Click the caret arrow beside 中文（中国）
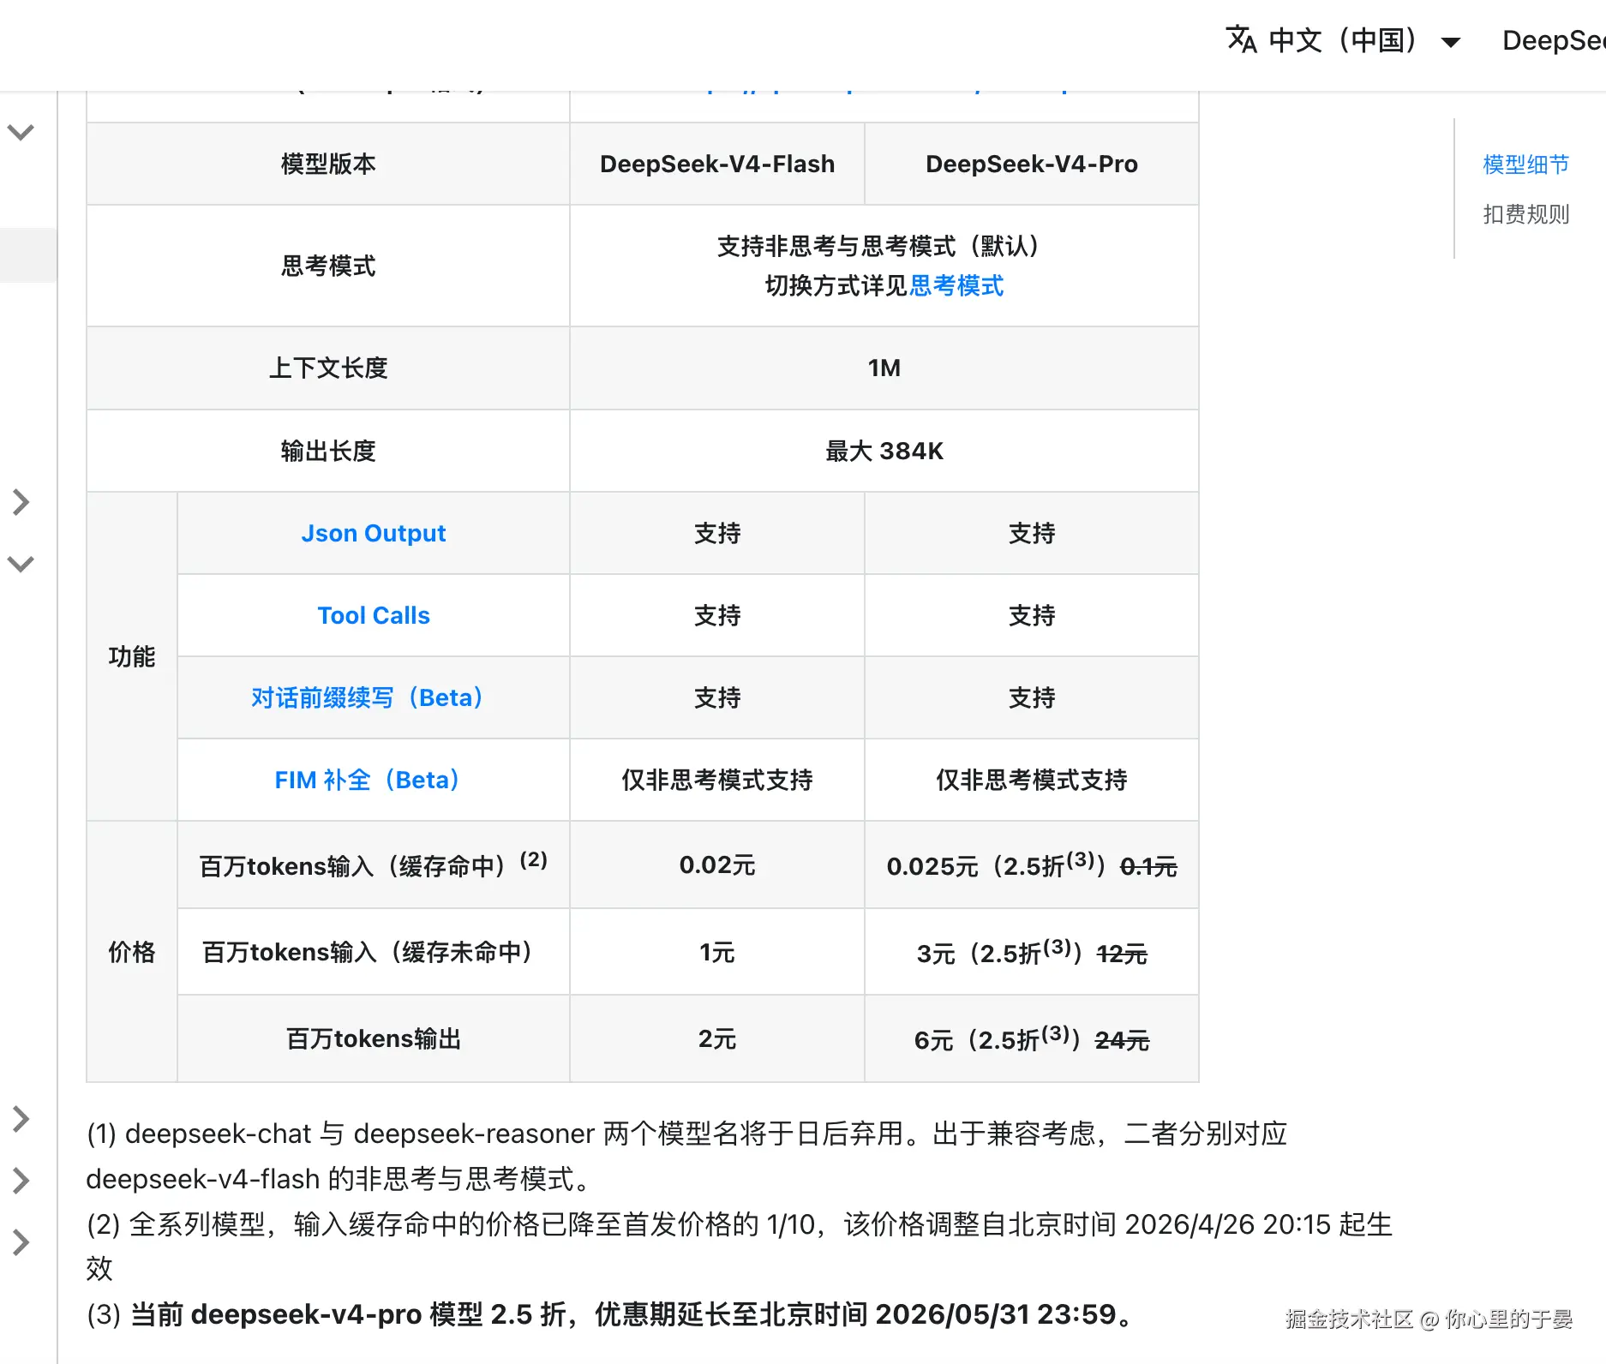 point(1451,42)
